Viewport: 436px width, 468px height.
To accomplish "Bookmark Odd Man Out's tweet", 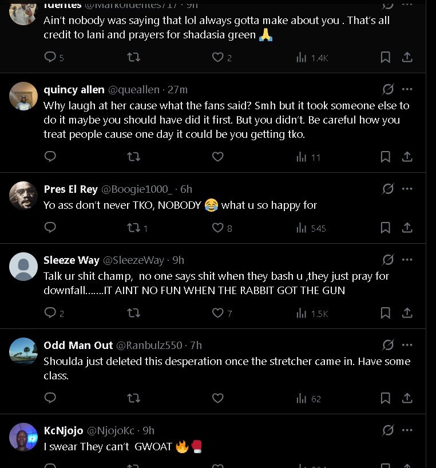I will (x=386, y=399).
